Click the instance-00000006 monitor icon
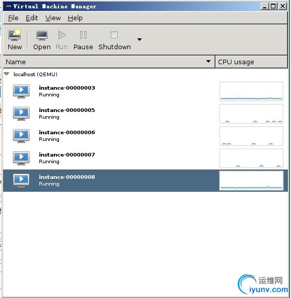 (x=21, y=136)
